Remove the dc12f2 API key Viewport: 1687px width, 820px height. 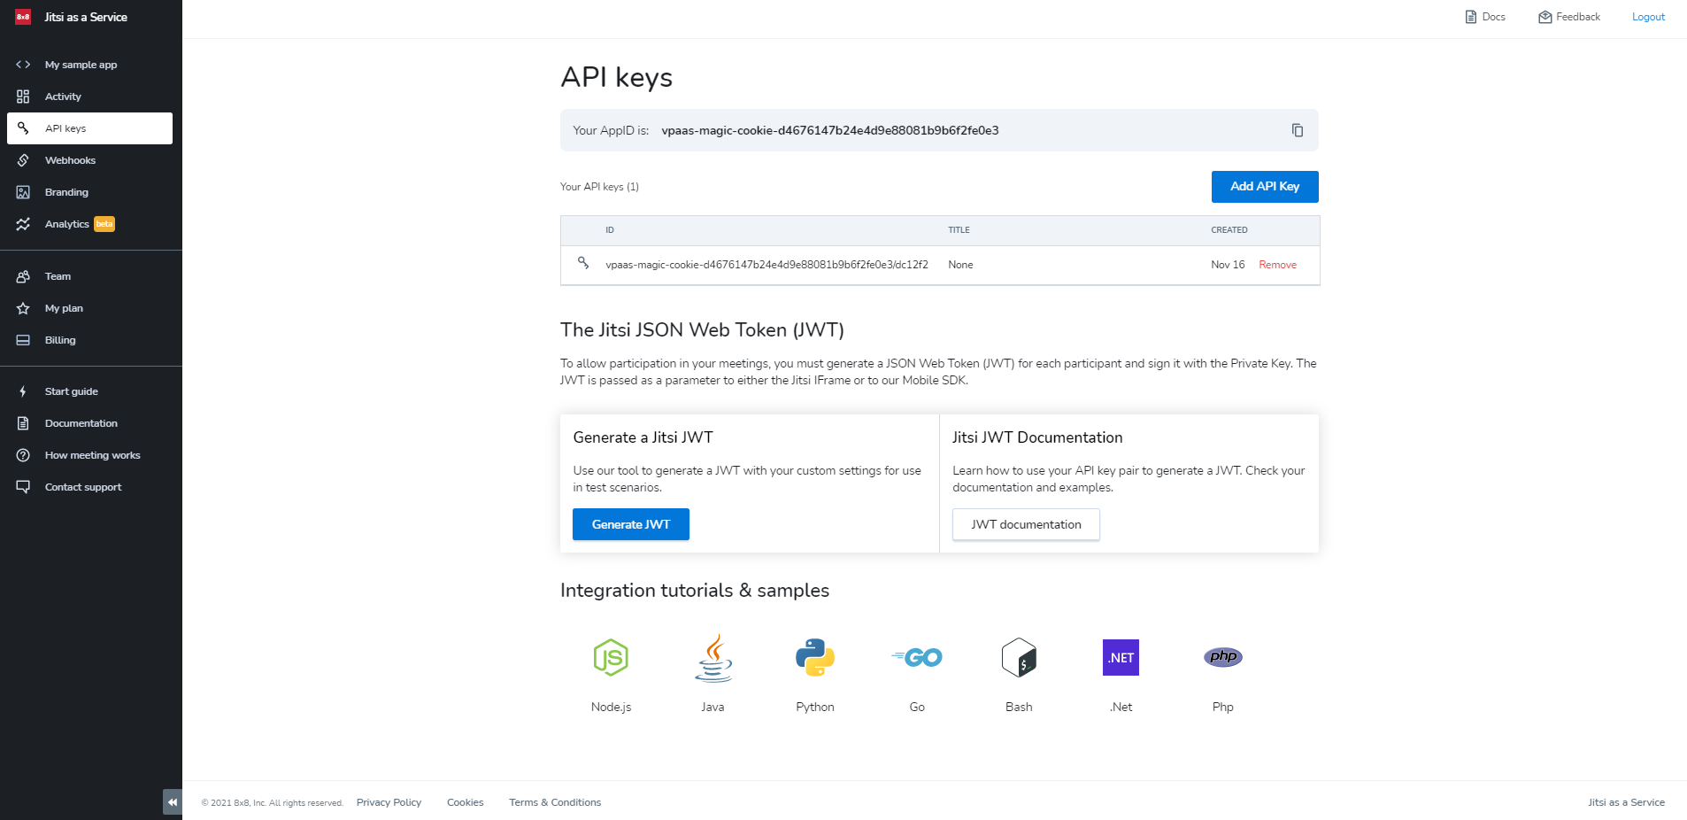coord(1277,264)
